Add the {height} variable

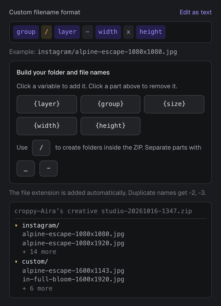111,126
